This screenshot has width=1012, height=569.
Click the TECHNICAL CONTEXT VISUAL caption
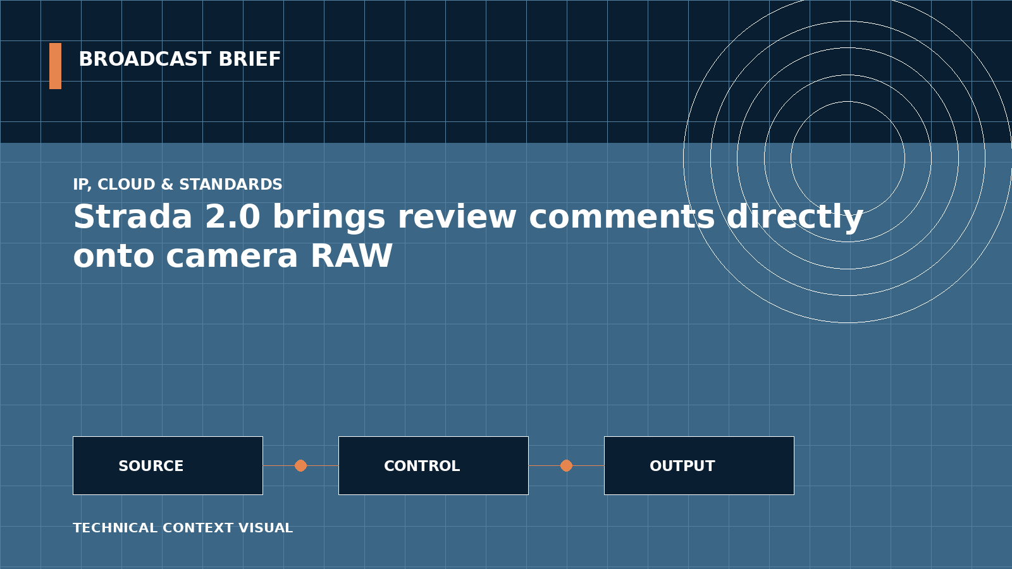(x=183, y=528)
